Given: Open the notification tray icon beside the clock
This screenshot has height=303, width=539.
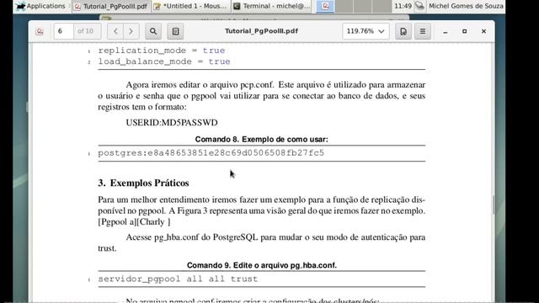Looking at the screenshot, I should [x=419, y=6].
